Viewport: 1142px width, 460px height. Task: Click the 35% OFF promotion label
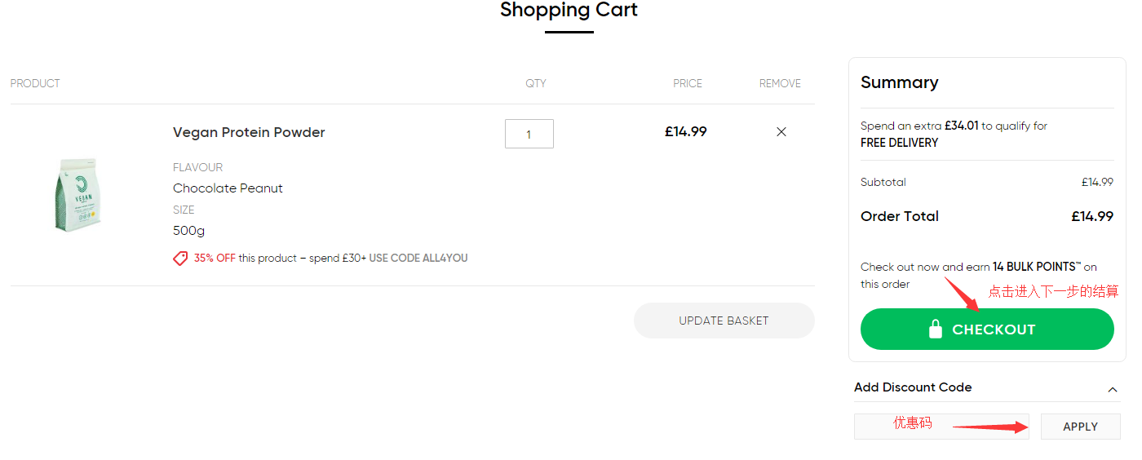215,259
